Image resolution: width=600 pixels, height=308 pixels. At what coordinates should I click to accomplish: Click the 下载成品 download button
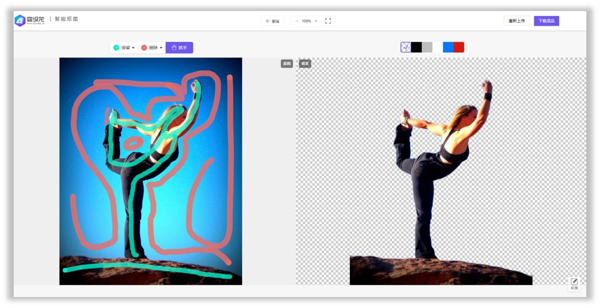(x=546, y=21)
